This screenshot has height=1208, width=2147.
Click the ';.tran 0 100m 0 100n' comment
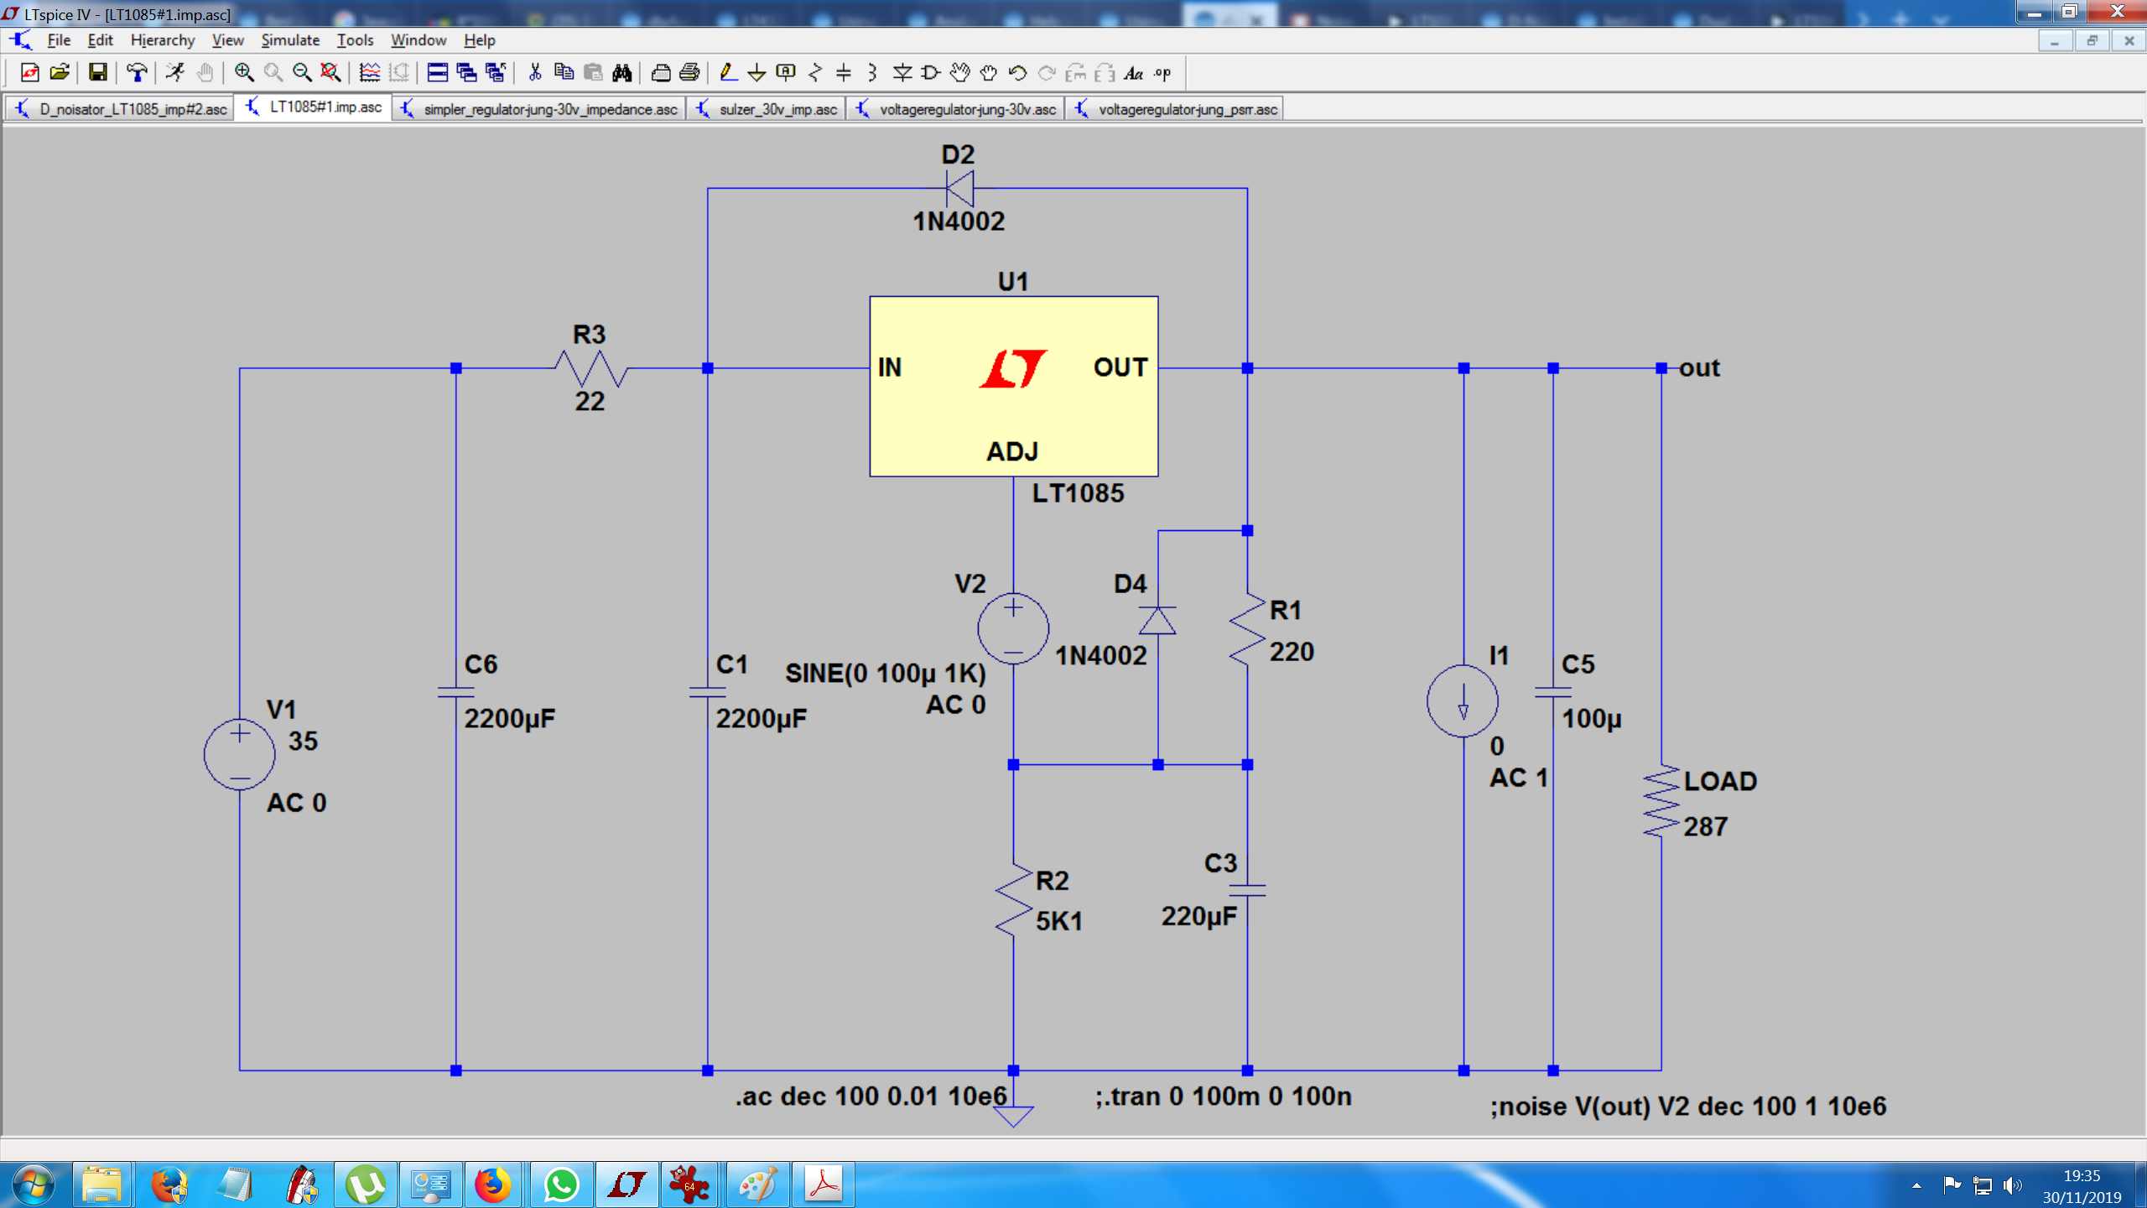coord(1223,1096)
